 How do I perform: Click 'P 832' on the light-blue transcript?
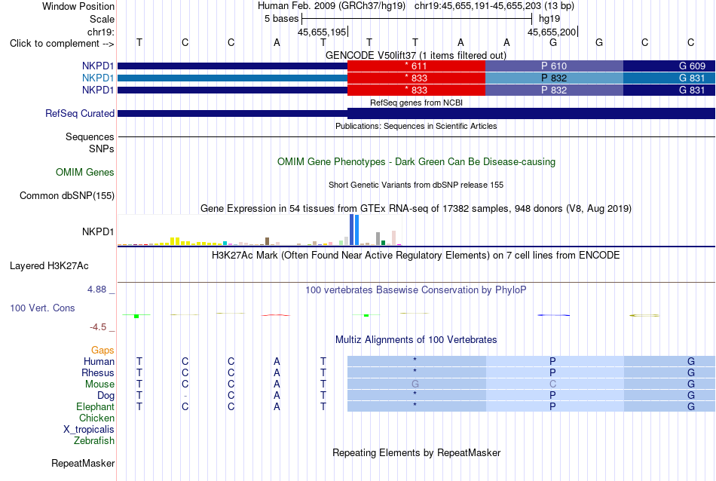(x=554, y=78)
